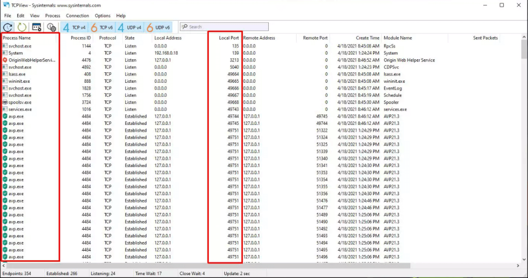Screen dimensions: 528x278
Task: Click remote port 51476 cell
Action: 322,200
